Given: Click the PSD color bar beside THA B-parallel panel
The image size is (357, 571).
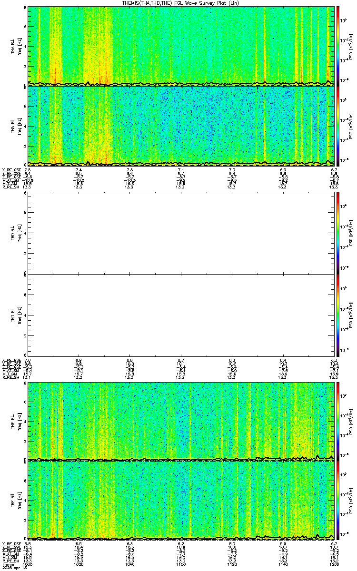Looking at the screenshot, I should point(338,126).
